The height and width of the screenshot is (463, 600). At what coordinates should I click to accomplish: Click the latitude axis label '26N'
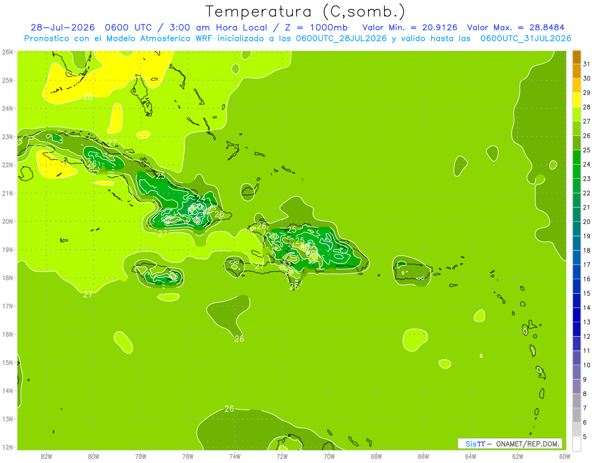7,51
